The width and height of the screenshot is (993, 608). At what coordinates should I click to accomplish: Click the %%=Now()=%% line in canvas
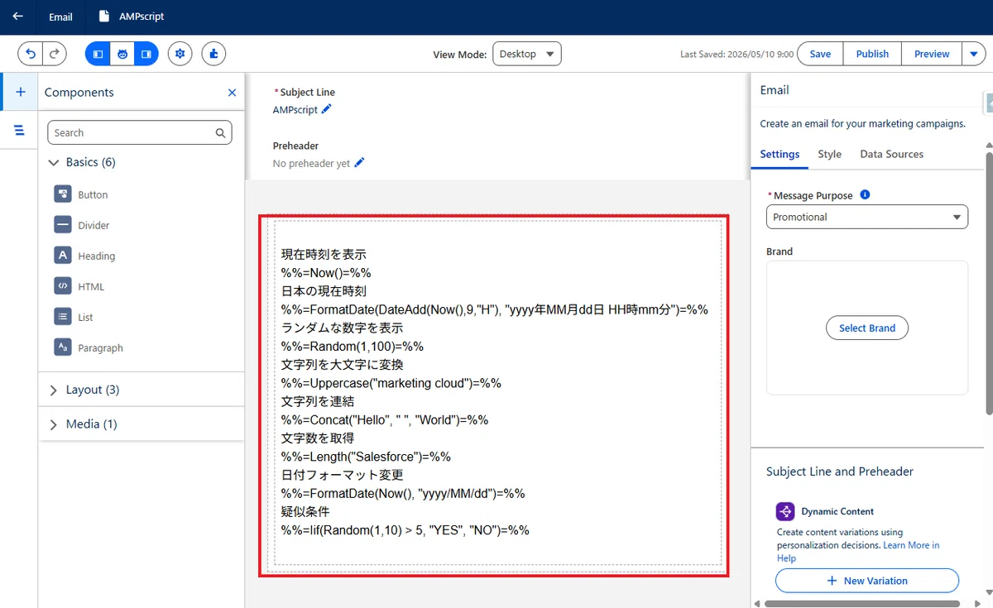point(326,273)
